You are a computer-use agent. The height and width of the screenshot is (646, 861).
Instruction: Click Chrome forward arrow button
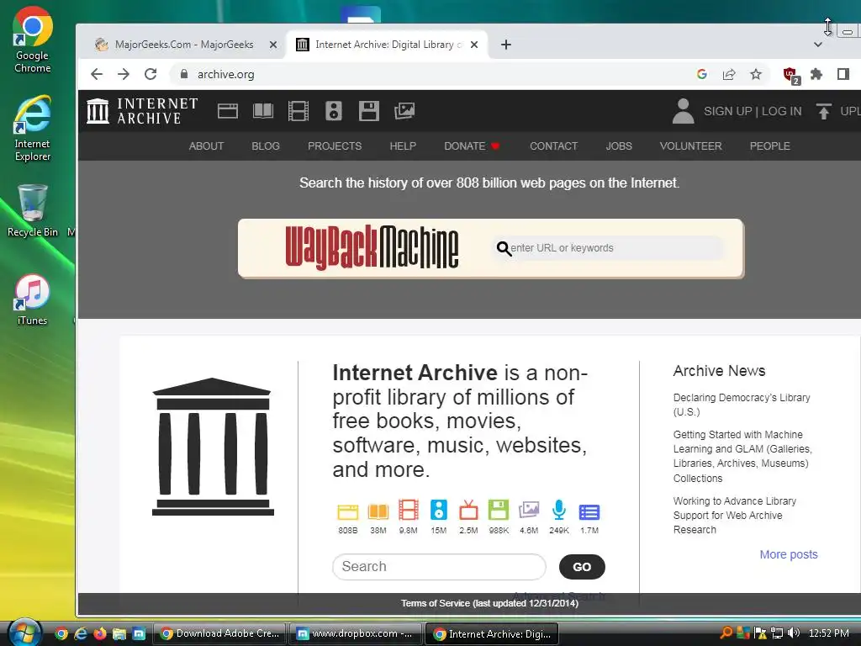124,74
